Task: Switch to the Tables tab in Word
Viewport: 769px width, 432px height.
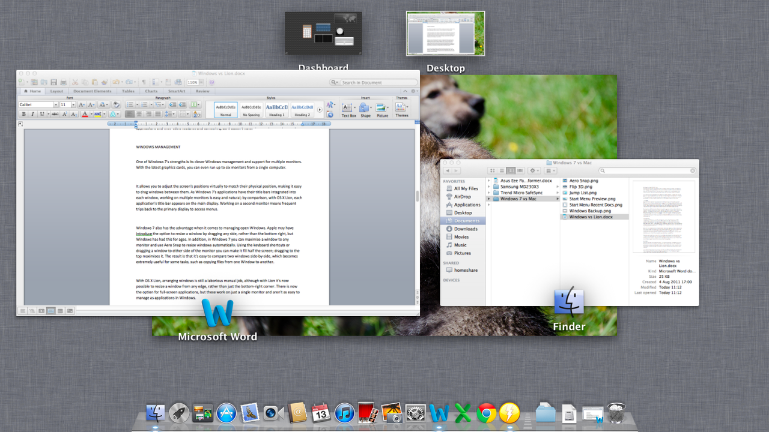Action: [128, 91]
